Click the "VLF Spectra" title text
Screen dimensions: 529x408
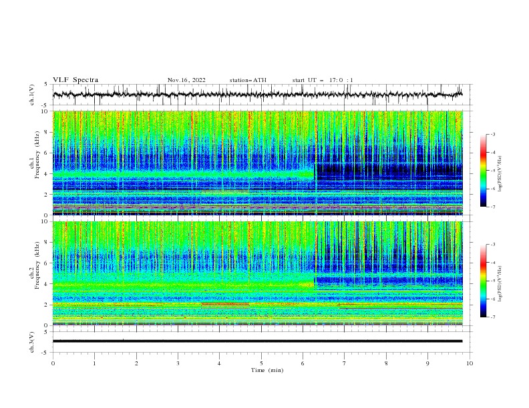(x=75, y=80)
